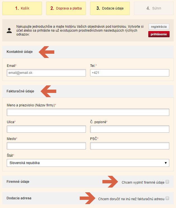
Task: Focus the Email input field
Action: [46, 73]
